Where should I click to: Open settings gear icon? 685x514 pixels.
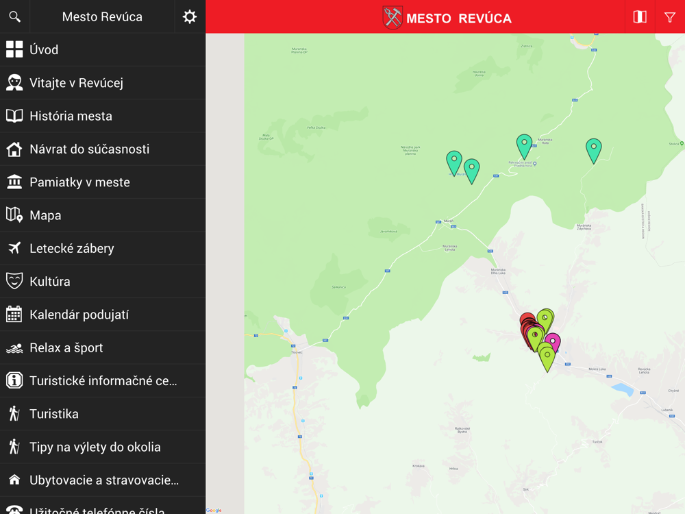(x=190, y=16)
